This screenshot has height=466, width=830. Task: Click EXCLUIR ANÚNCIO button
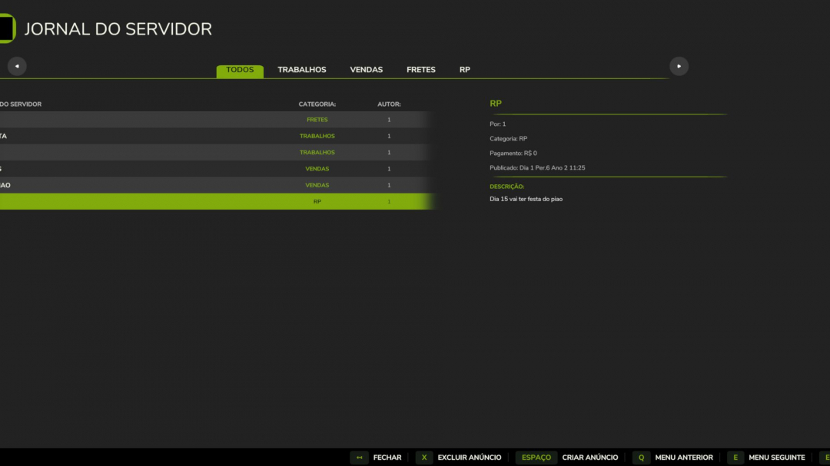coord(469,458)
